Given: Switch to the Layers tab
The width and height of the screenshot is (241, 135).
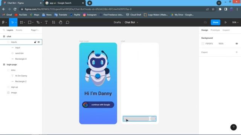Looking at the screenshot, I should [x=10, y=30].
